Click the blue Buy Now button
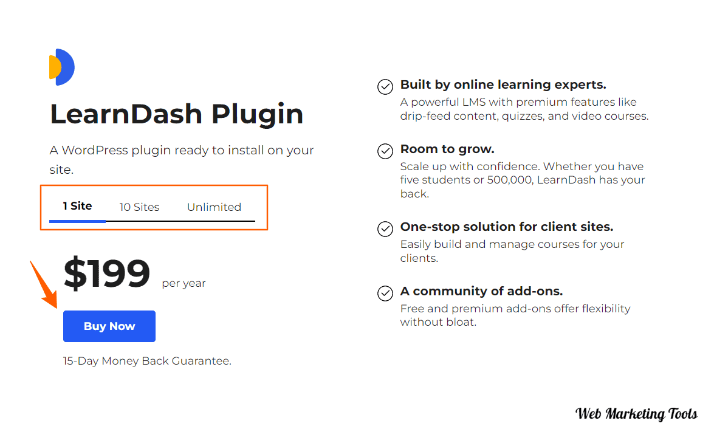The height and width of the screenshot is (429, 714). pos(109,326)
